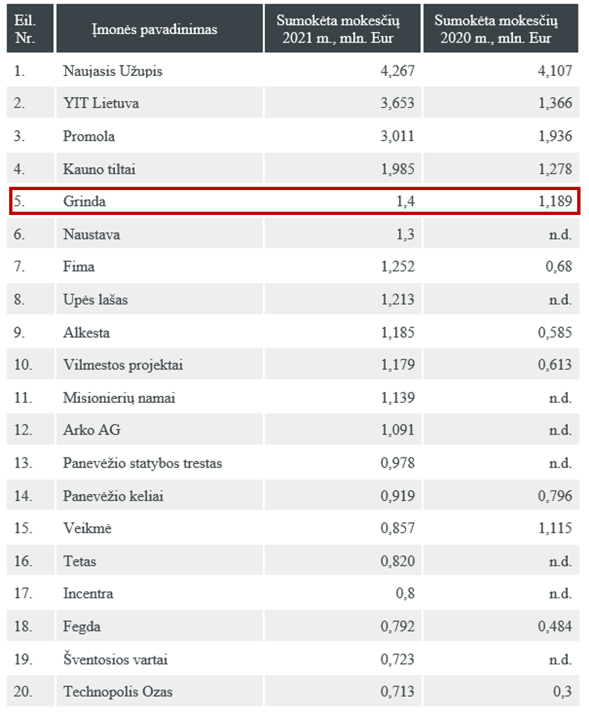Image resolution: width=589 pixels, height=715 pixels.
Task: Click the Sumokėta mokesčių 2020 m. header
Action: [496, 29]
